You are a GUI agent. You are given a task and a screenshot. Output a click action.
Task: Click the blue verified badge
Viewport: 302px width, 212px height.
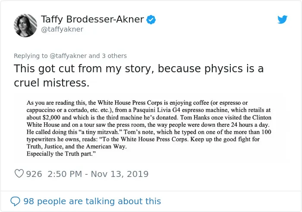(151, 19)
